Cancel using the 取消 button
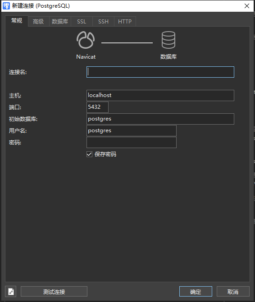This screenshot has width=255, height=302. coord(233,292)
